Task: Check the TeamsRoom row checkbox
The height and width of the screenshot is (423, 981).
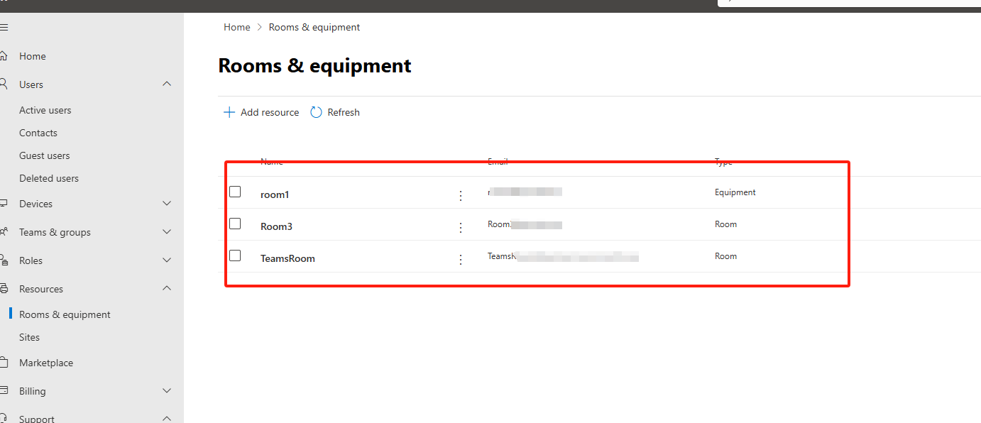Action: 235,256
